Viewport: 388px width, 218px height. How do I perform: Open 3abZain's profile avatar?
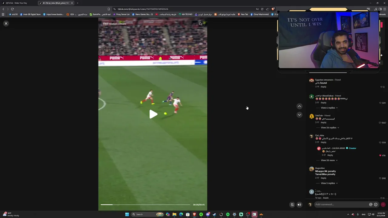311,116
